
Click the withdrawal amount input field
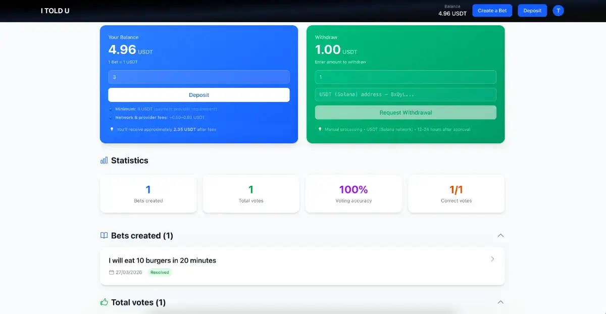pos(406,77)
